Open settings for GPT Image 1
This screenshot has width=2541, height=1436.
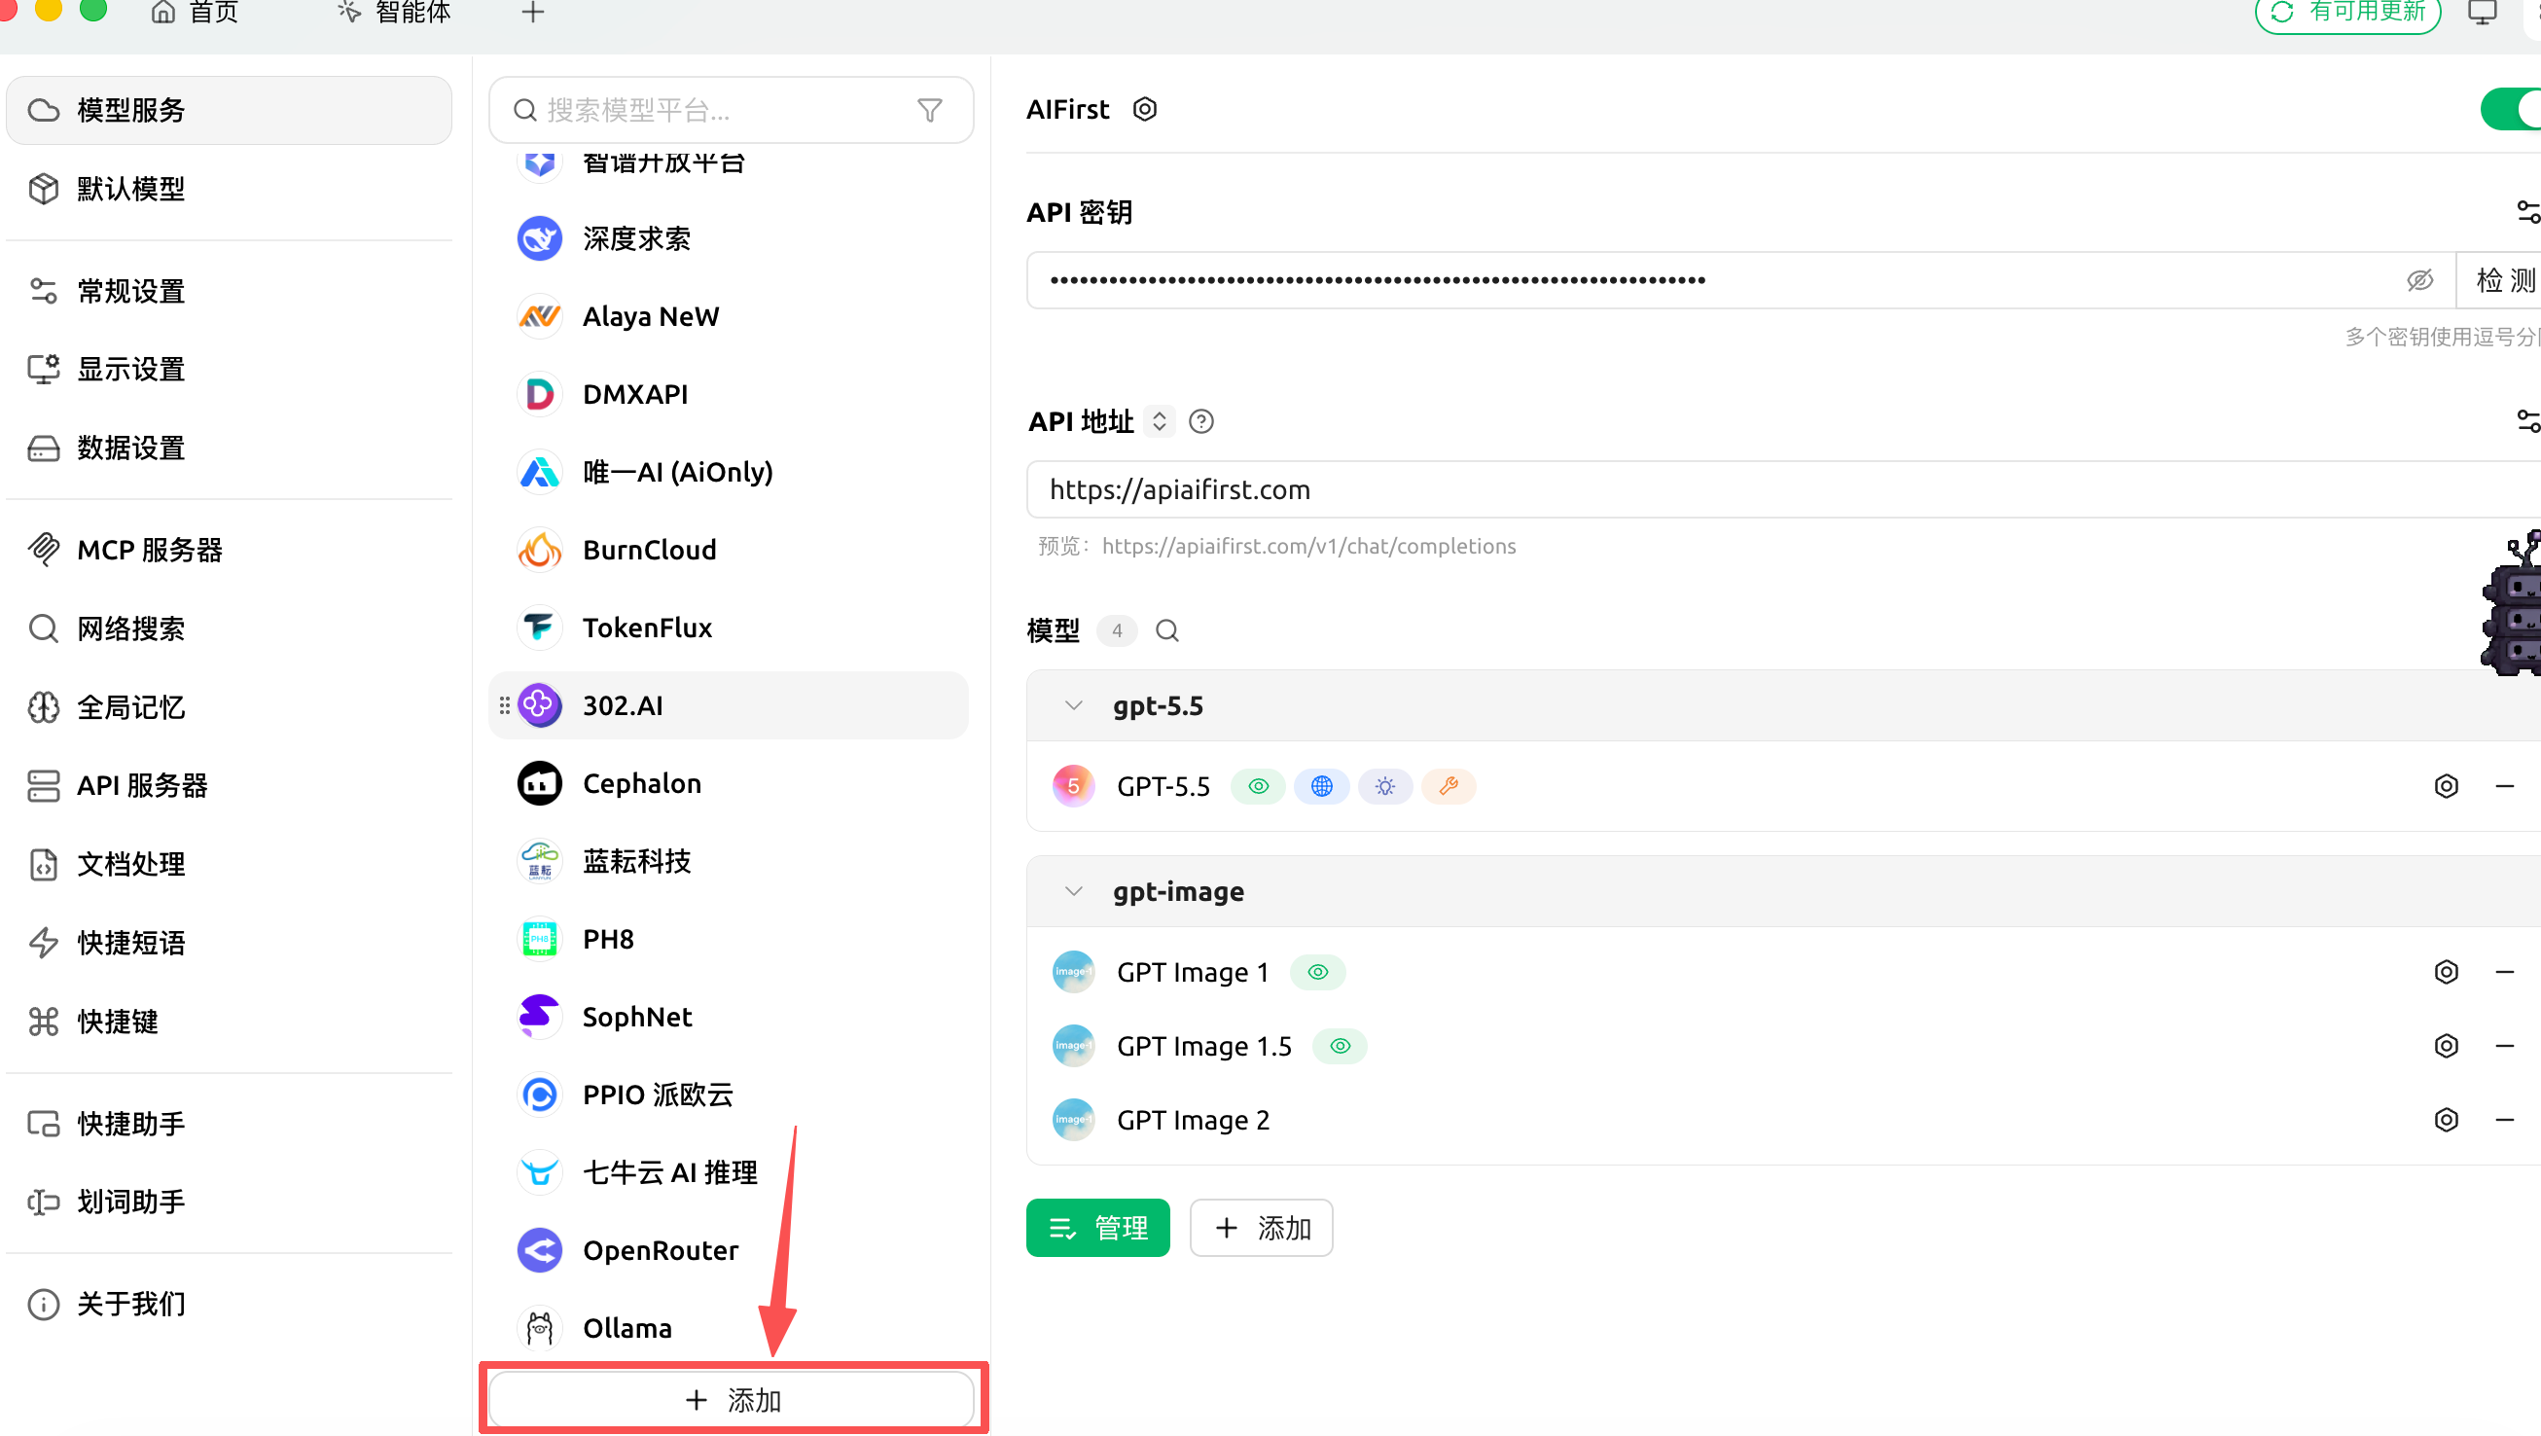[2446, 973]
